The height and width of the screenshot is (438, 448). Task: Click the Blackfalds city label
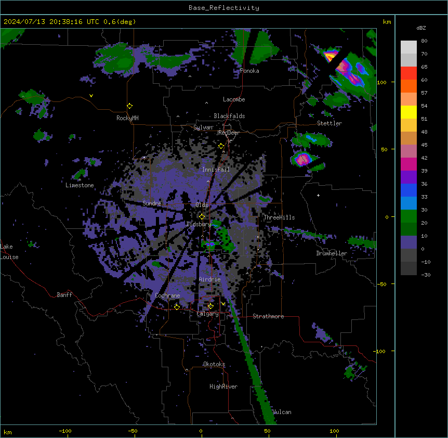pos(229,116)
